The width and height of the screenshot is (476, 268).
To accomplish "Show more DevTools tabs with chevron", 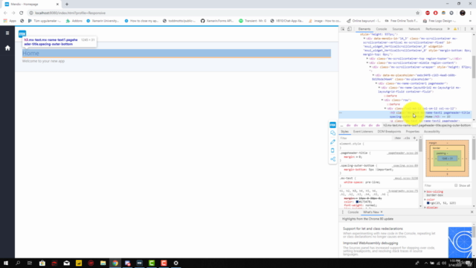I will [448, 29].
